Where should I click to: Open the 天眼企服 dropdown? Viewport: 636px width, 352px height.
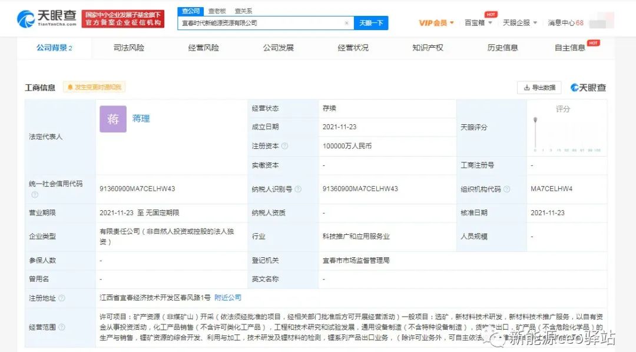click(519, 23)
